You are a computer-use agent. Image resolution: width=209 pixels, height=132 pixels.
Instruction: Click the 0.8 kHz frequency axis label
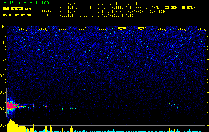click(x=3, y=92)
